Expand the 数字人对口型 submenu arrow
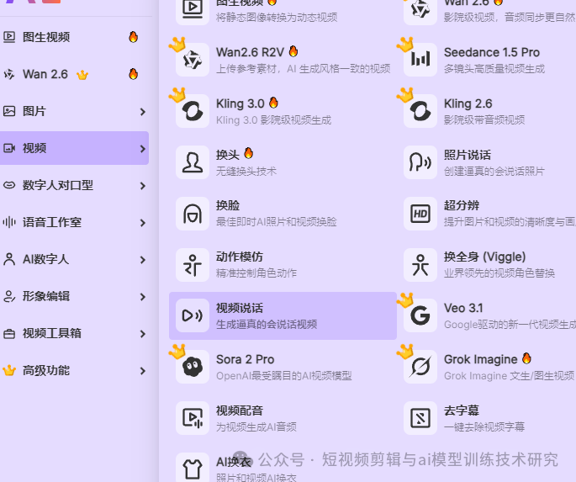576x482 pixels. [x=143, y=186]
